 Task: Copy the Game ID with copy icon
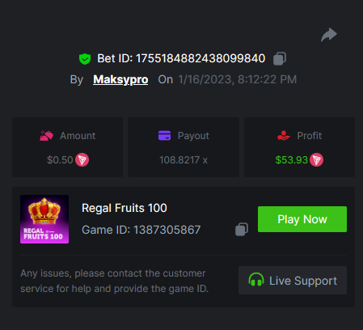click(x=242, y=230)
